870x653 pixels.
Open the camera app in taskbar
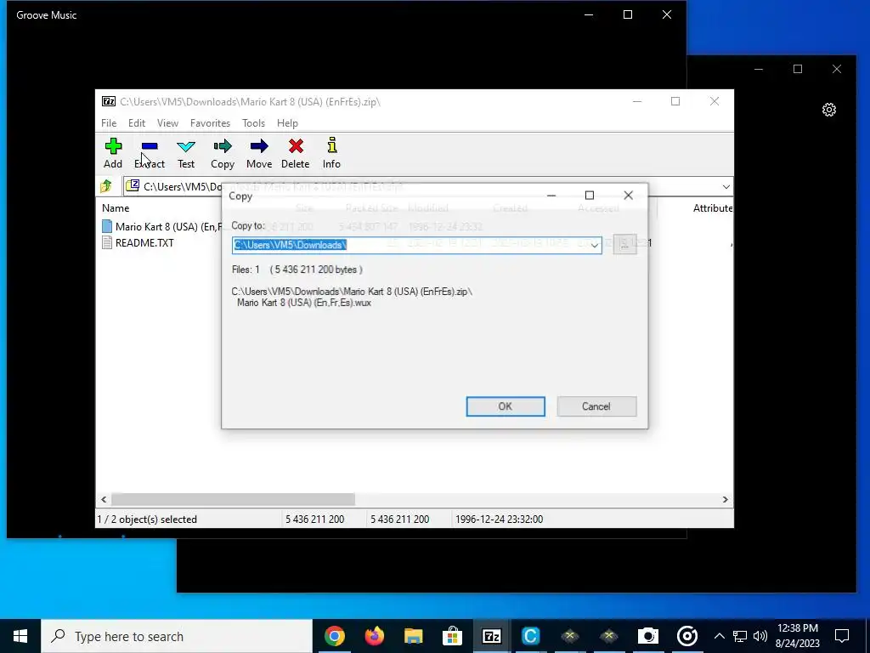647,636
